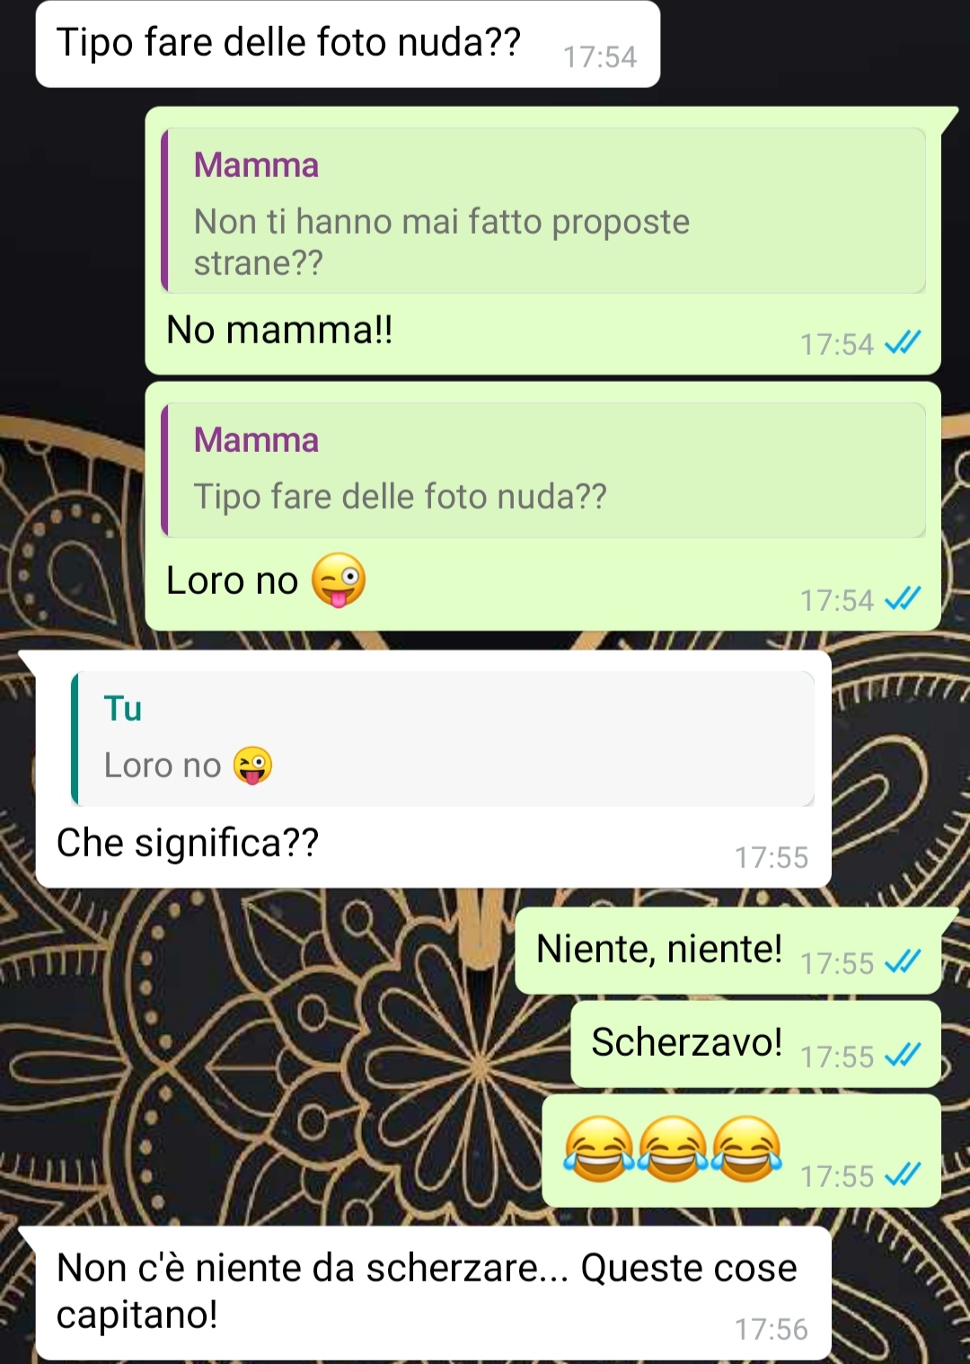Open quoted 'Non ti hanno mai fatto proposte strane??' reply

(x=543, y=210)
